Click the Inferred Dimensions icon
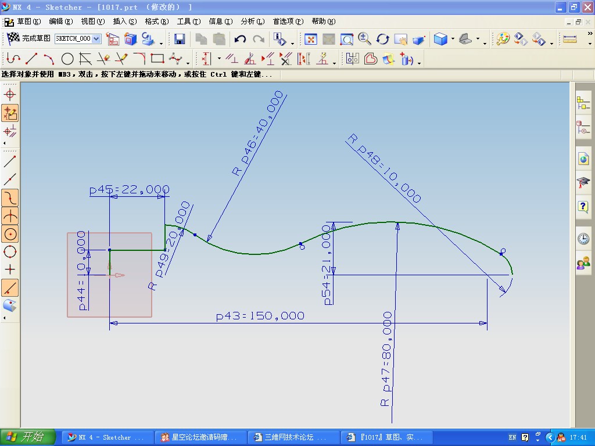 (x=206, y=59)
